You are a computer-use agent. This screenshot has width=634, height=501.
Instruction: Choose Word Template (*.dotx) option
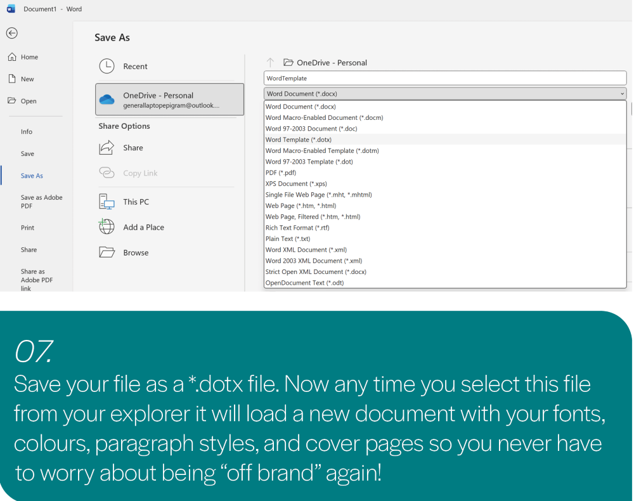tap(445, 140)
